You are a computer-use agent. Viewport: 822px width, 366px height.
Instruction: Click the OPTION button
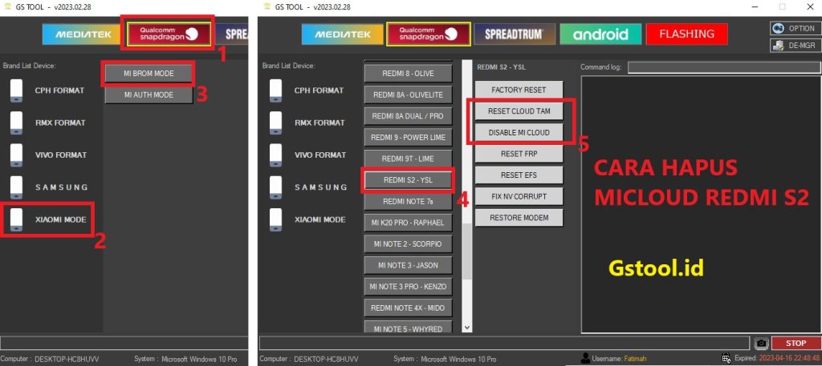796,28
